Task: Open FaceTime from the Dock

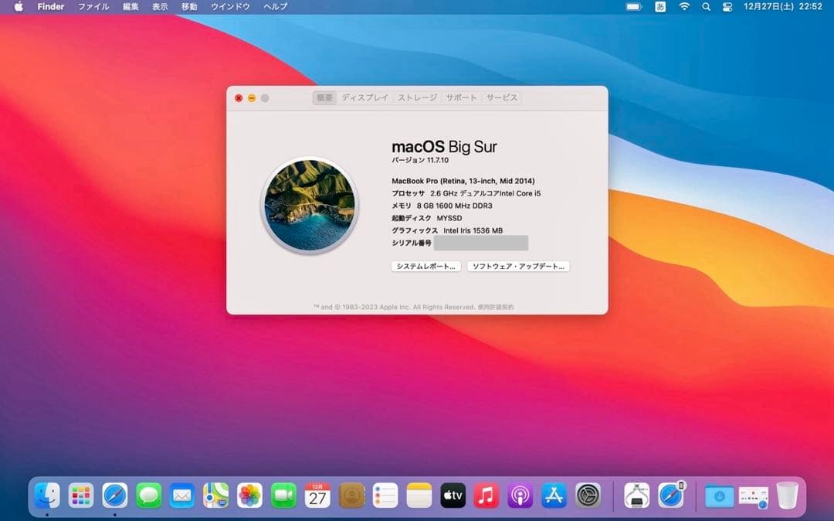Action: (x=281, y=495)
